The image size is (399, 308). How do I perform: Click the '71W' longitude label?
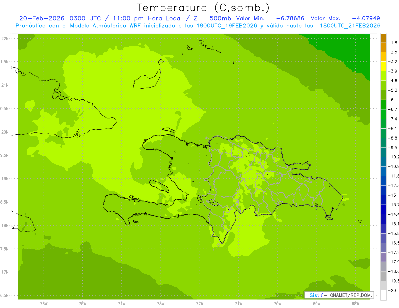238,304
